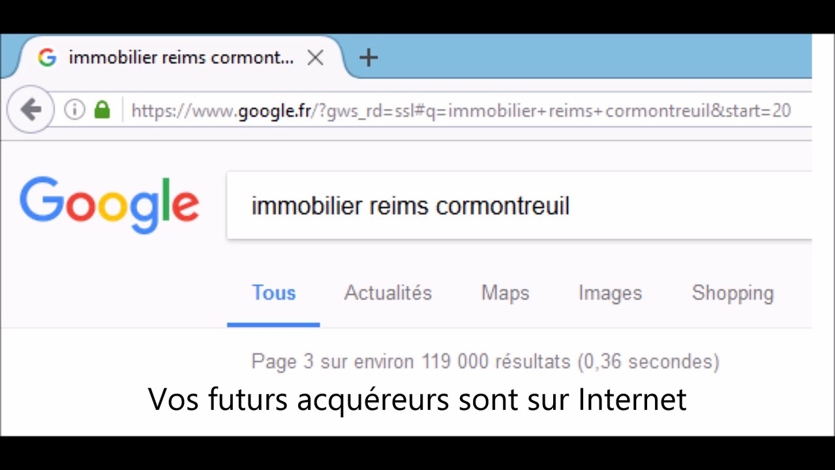Viewport: 835px width, 470px height.
Task: Click the word cormontreuil in search box
Action: [502, 206]
